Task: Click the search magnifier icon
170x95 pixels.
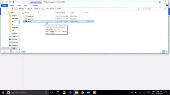Action: pos(165,9)
